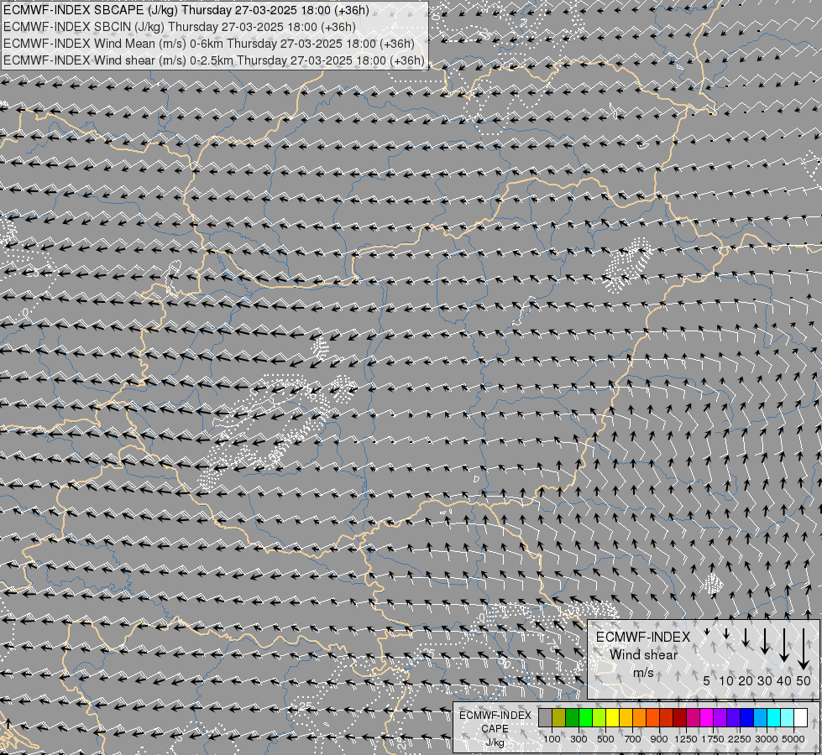Click the 5 m/s wind shear legend arrow
The width and height of the screenshot is (822, 755).
click(x=707, y=632)
